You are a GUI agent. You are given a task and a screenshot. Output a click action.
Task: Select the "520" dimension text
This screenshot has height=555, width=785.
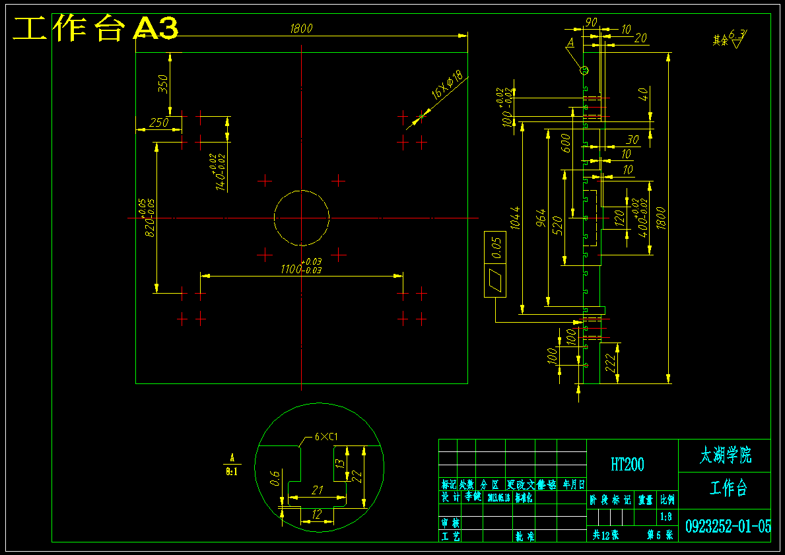(558, 226)
